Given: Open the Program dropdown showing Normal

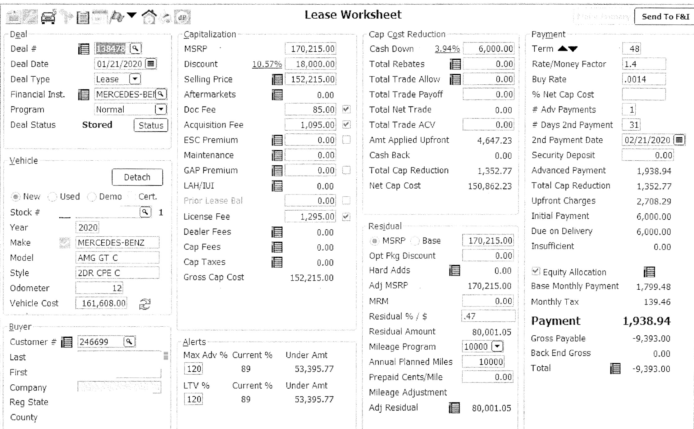Looking at the screenshot, I should click(161, 109).
